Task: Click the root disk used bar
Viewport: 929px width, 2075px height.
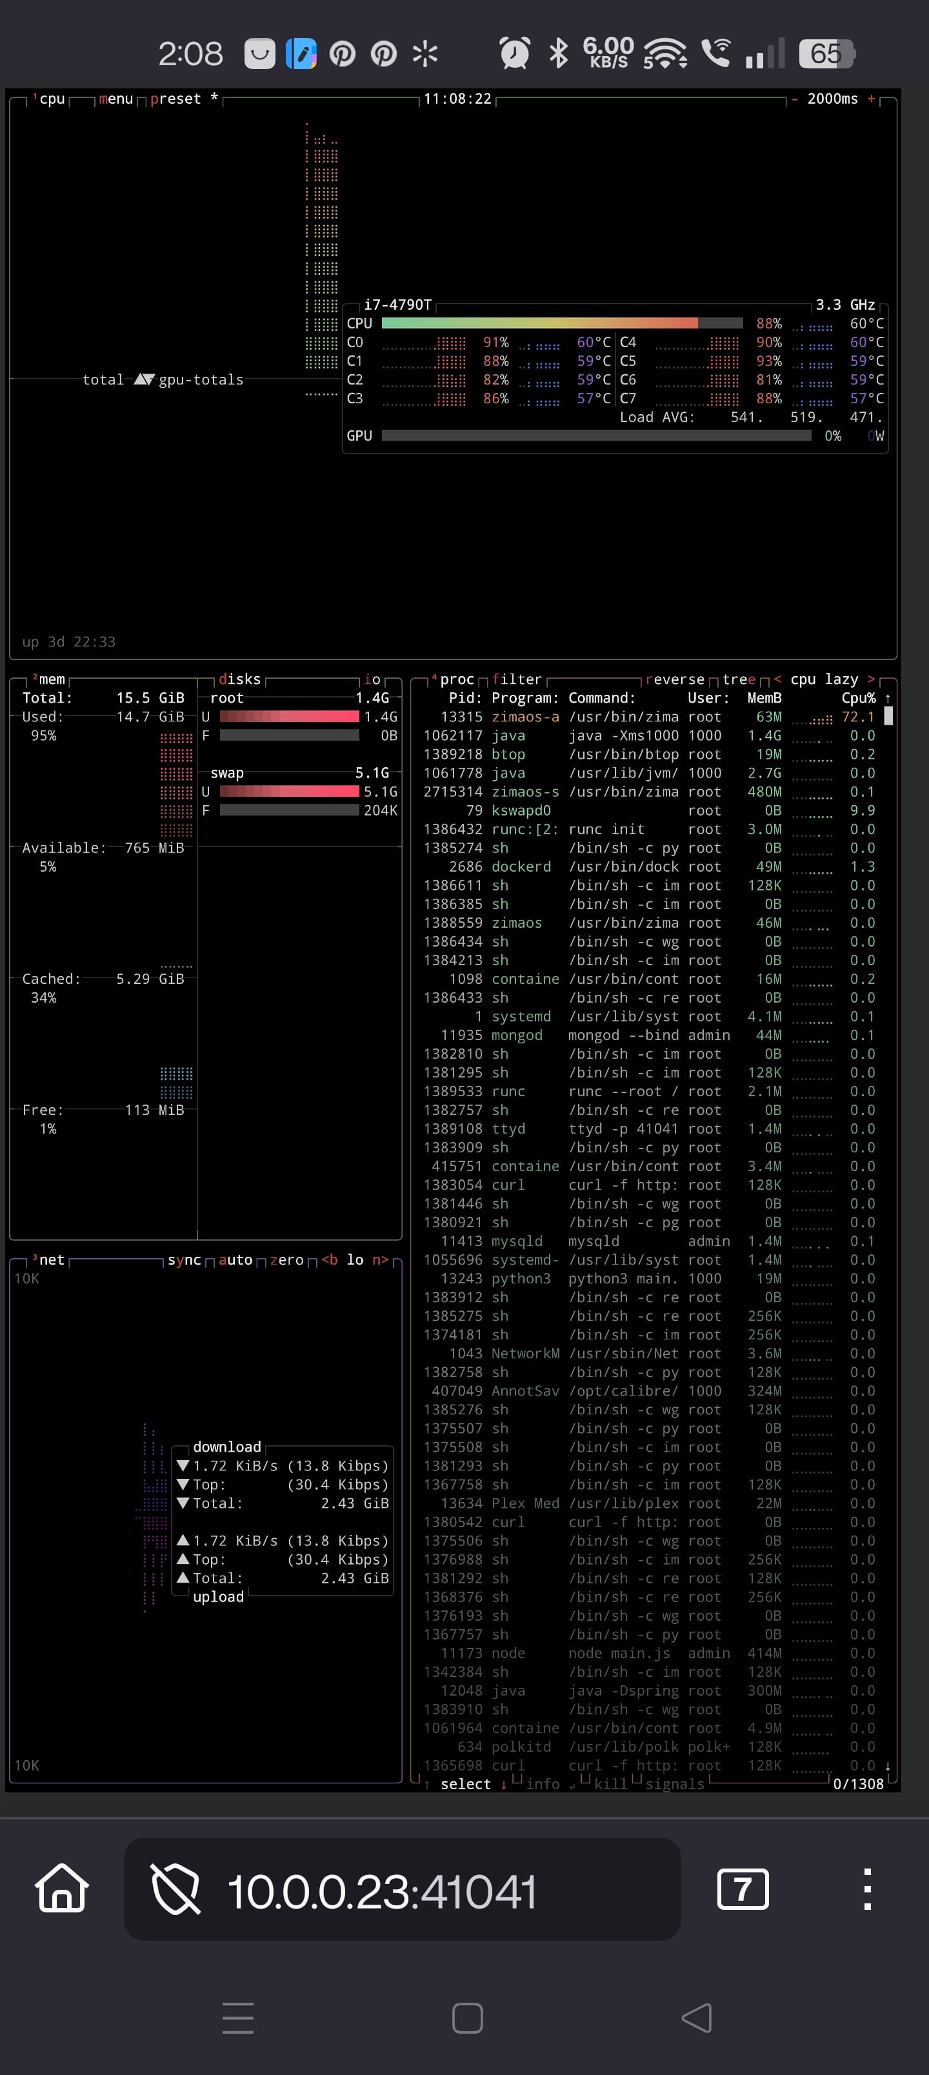Action: tap(289, 716)
